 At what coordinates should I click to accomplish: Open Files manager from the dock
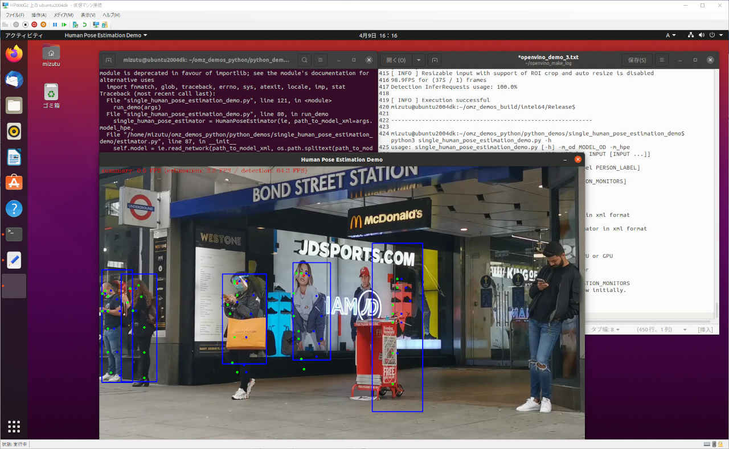point(14,105)
